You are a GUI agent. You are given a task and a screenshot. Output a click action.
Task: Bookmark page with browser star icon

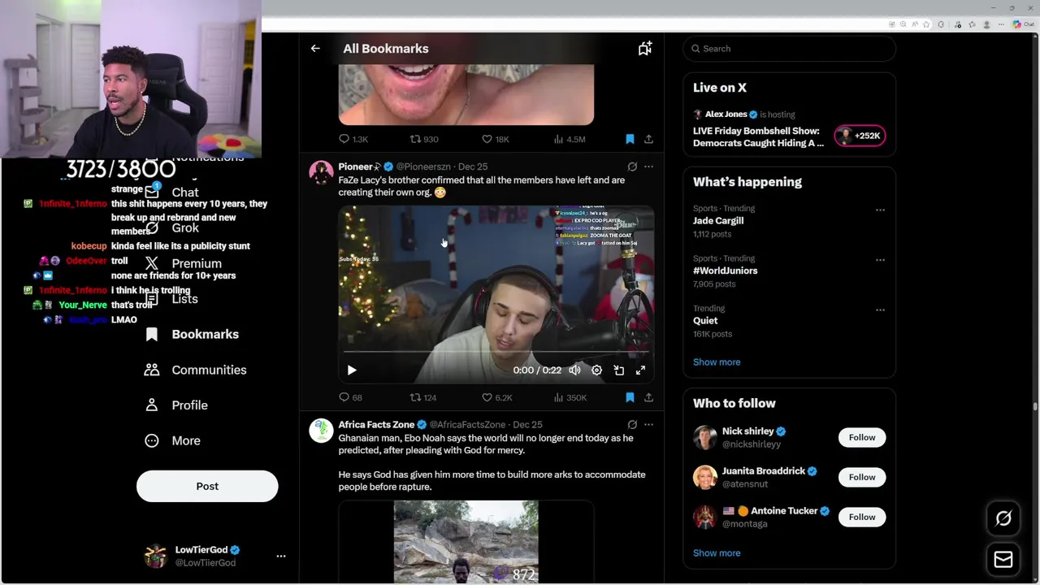926,24
